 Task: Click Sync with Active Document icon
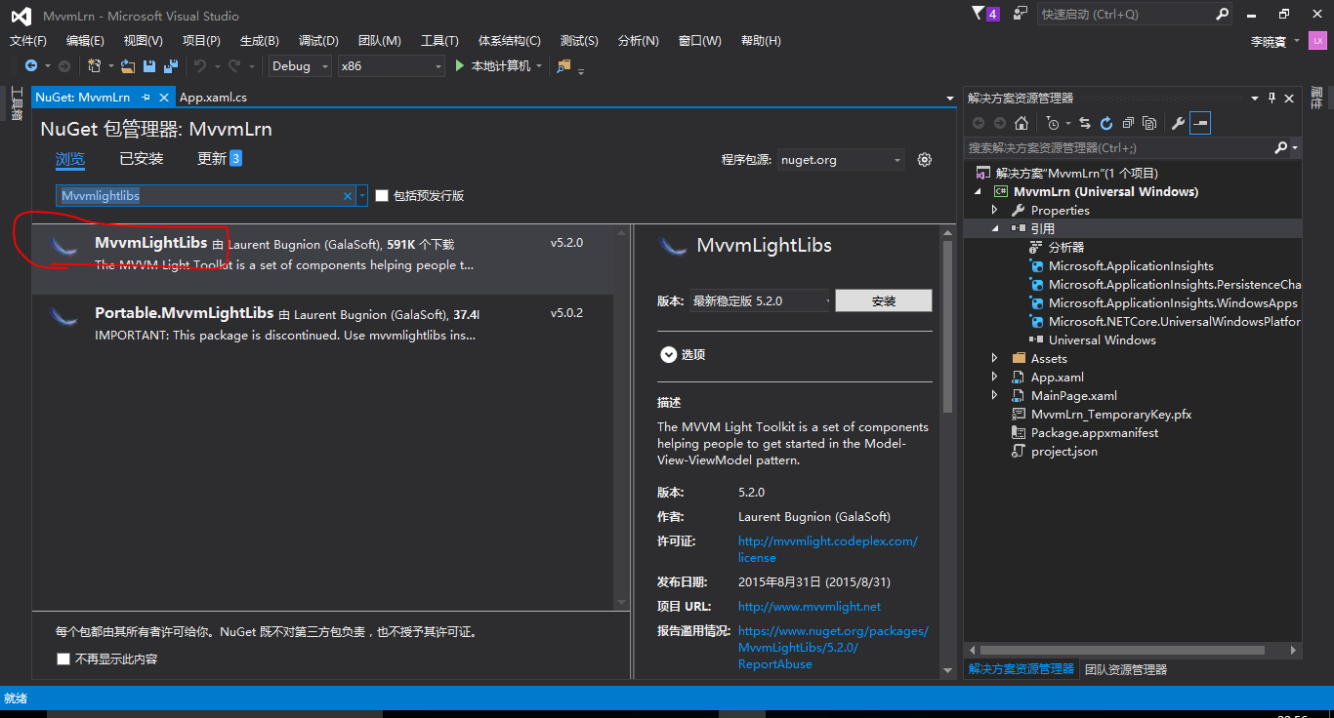(x=1085, y=123)
